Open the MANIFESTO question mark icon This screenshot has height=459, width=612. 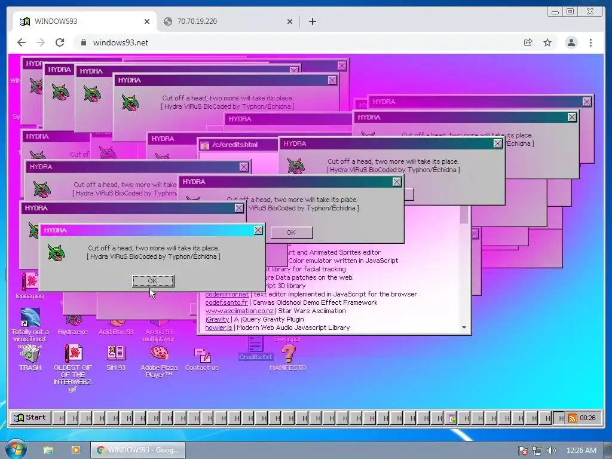288,357
